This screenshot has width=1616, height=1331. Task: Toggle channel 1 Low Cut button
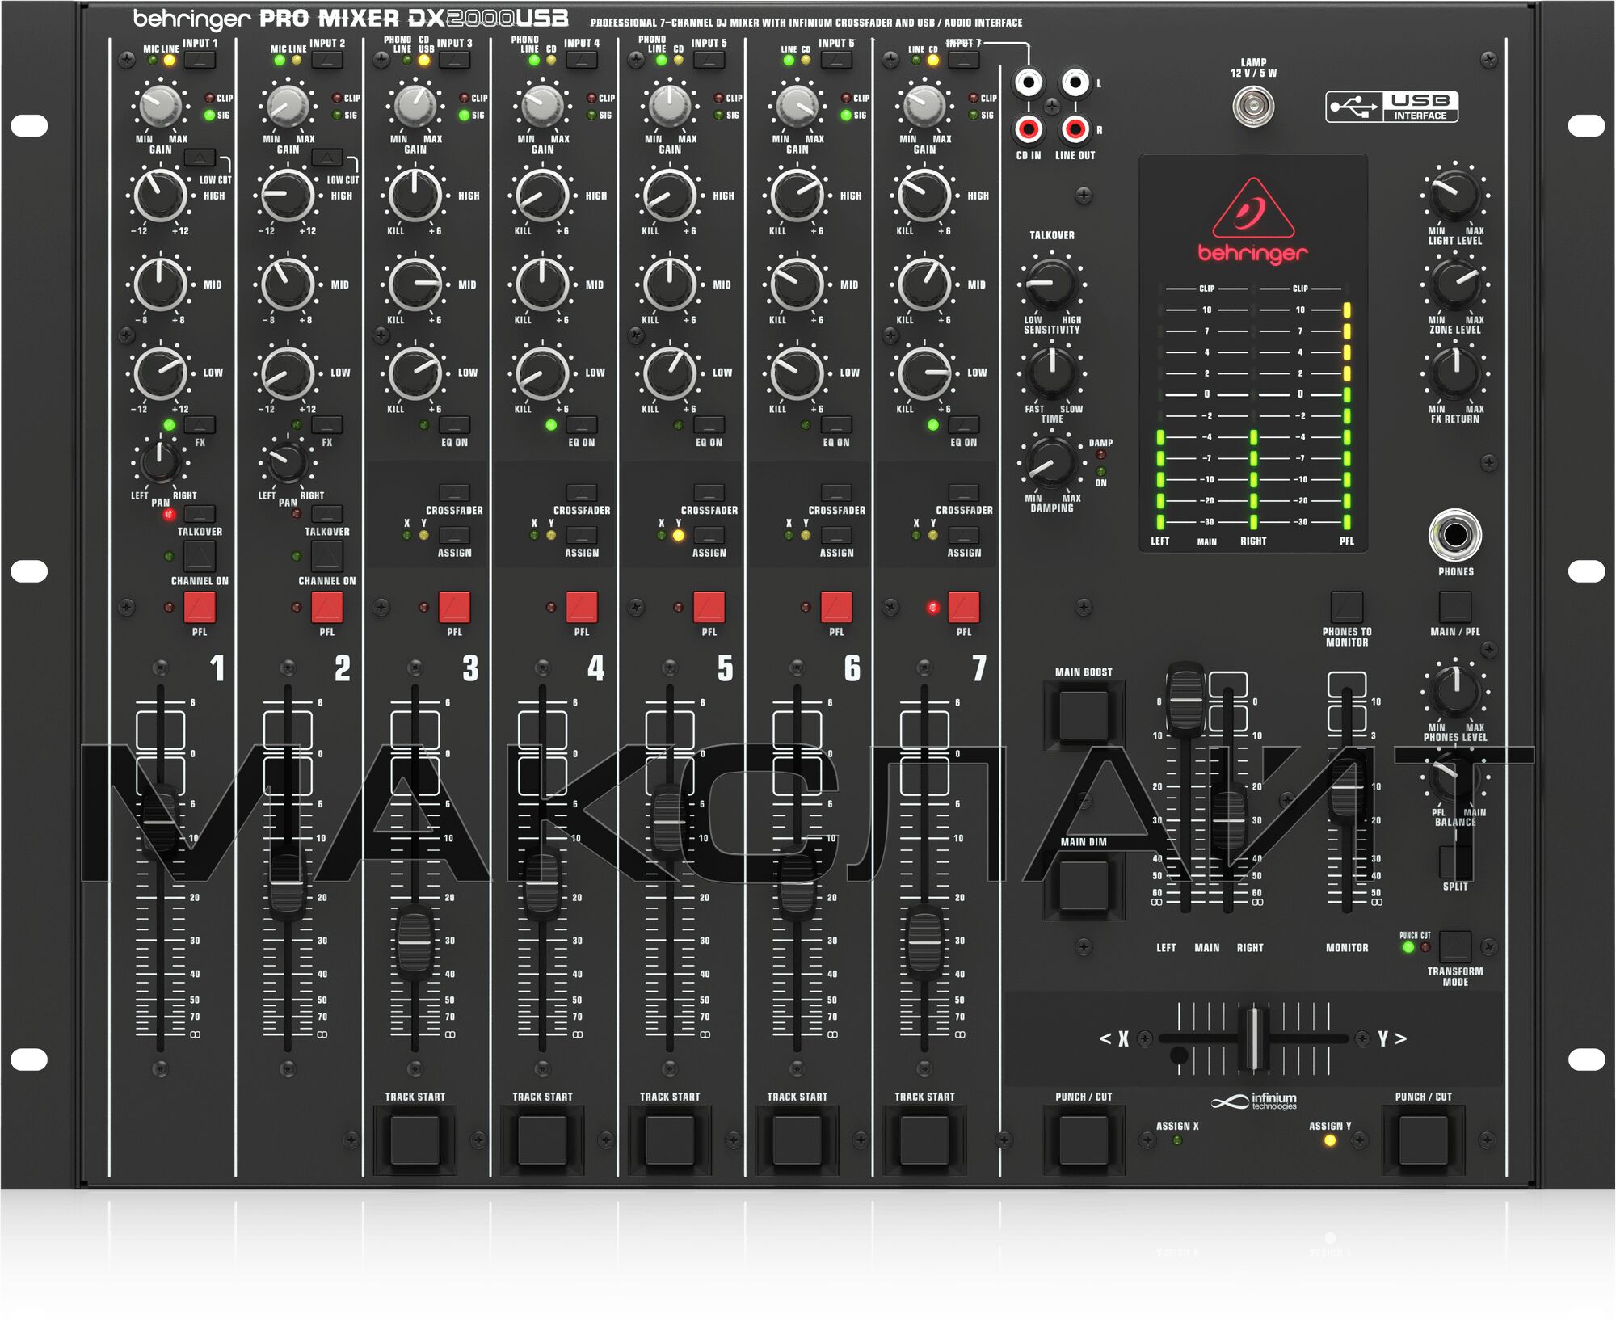pos(200,157)
